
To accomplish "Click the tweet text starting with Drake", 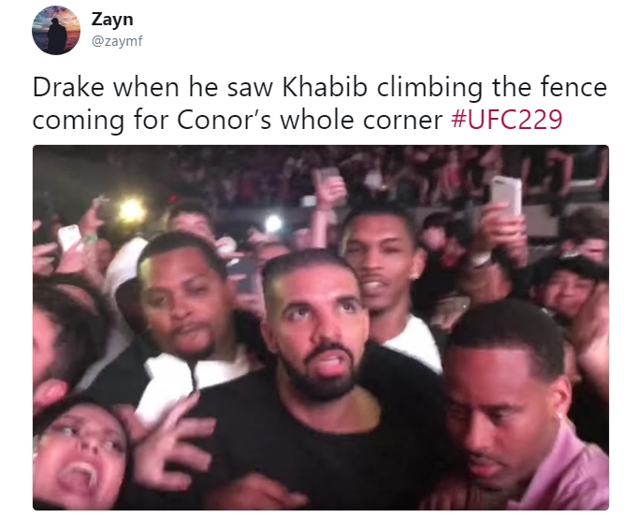I will tap(320, 104).
